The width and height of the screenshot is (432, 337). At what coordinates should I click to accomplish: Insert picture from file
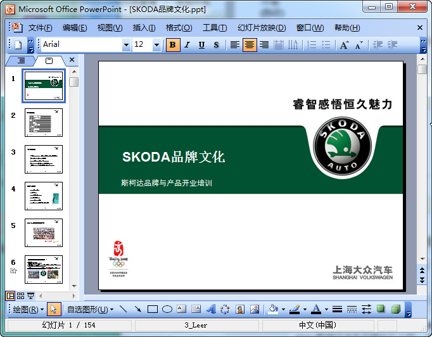(x=255, y=309)
